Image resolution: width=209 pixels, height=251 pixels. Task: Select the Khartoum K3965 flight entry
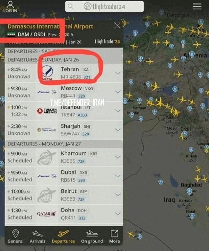click(64, 157)
